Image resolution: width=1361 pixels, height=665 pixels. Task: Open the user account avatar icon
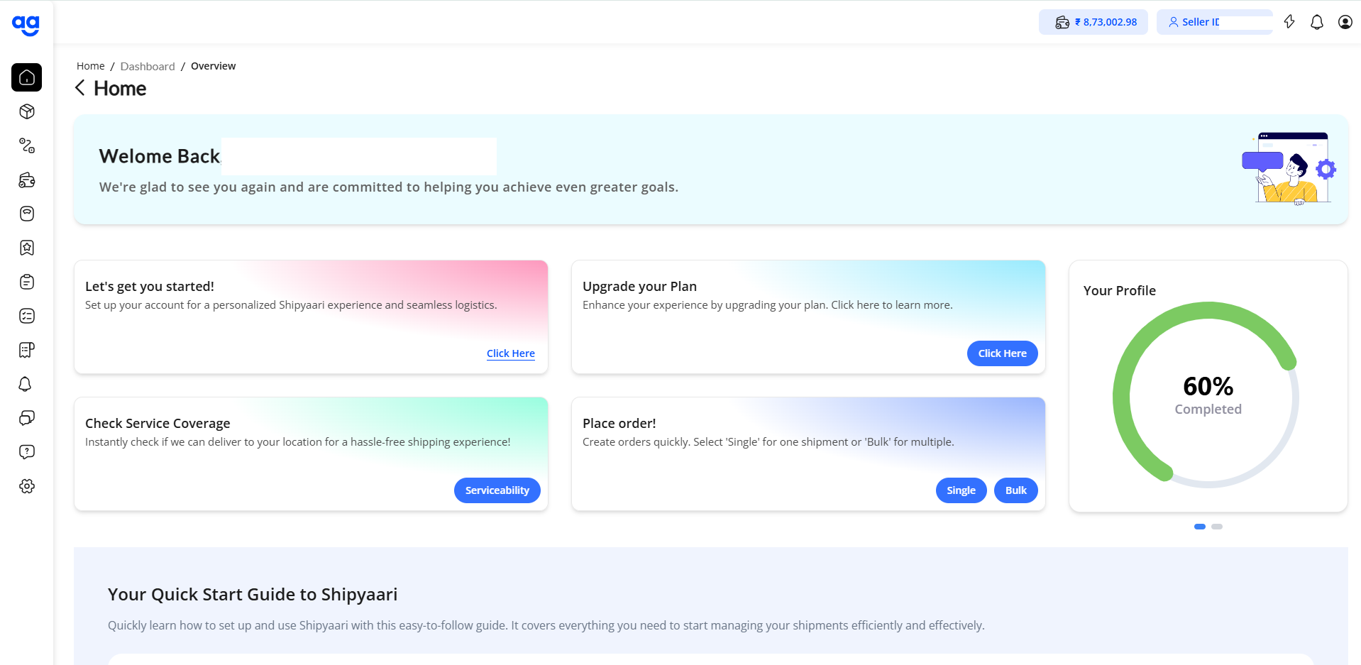coord(1345,22)
